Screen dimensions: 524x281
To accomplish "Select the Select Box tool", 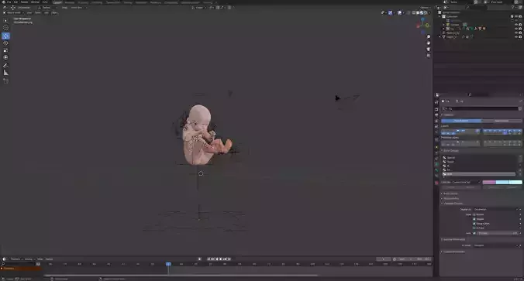I will 5,20.
